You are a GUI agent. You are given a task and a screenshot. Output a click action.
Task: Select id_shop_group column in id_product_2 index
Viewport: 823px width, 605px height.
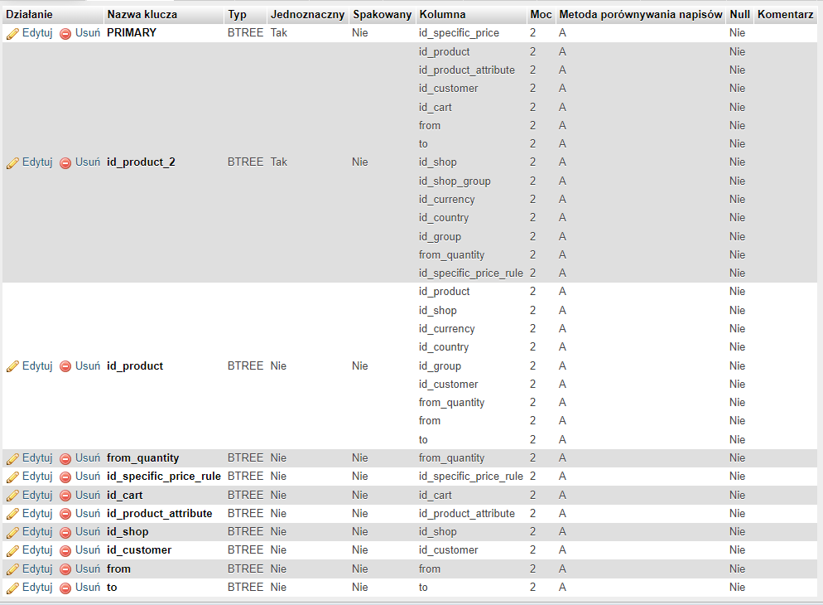coord(455,181)
